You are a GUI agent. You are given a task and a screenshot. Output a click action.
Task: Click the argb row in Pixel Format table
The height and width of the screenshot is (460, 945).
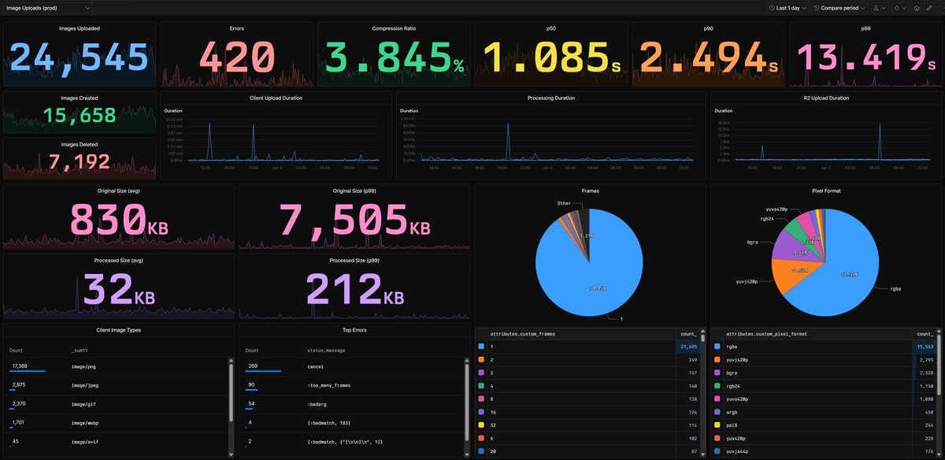pyautogui.click(x=824, y=412)
